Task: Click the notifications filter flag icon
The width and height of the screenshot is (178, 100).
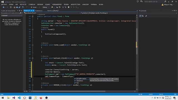Action: (x=141, y=1)
